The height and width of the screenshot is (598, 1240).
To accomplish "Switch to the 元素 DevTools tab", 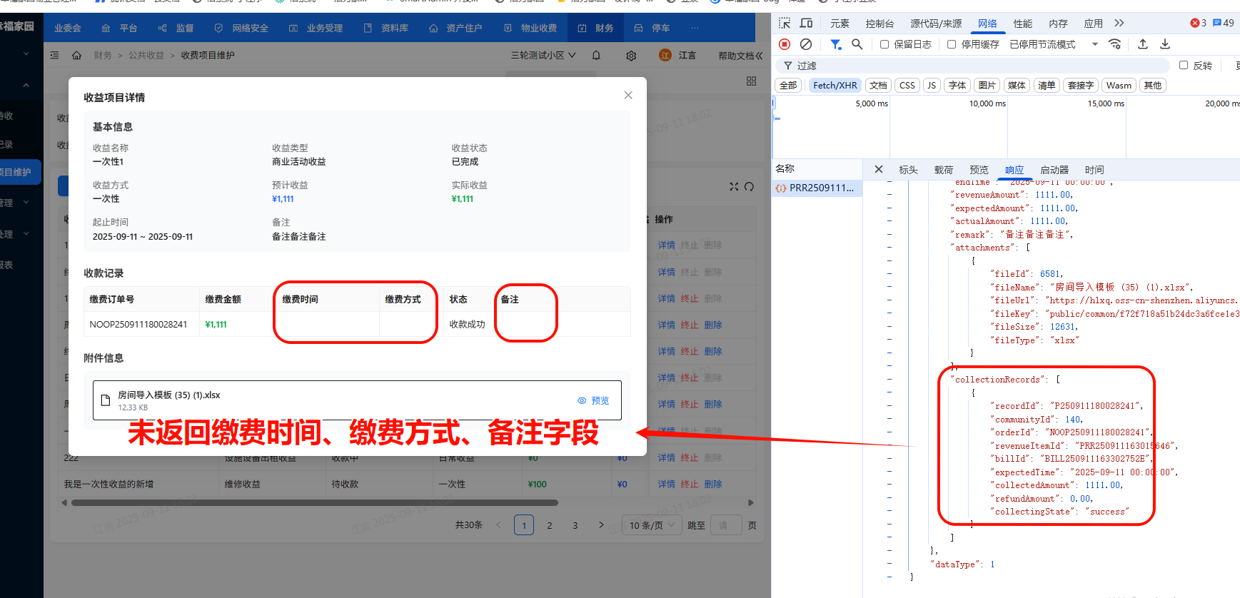I will coord(840,24).
